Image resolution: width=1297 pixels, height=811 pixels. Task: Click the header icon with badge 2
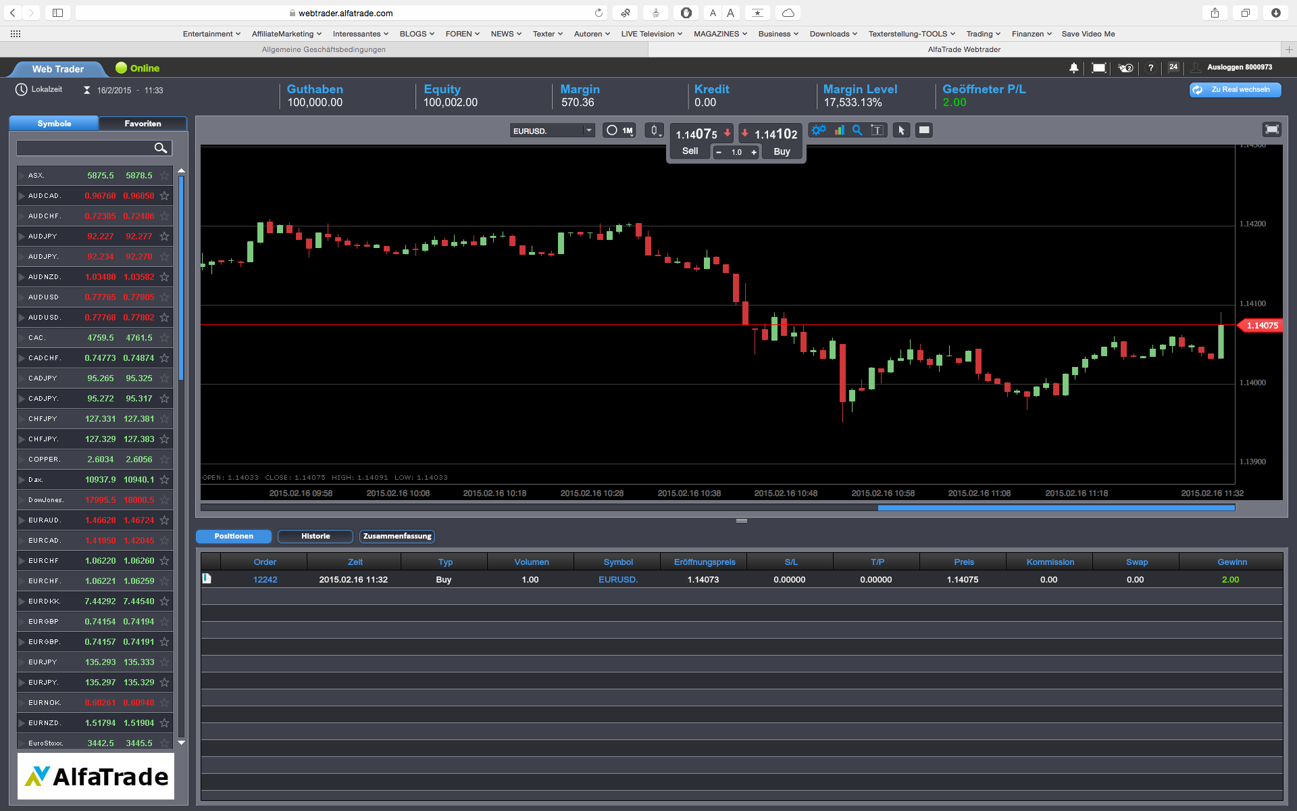(1125, 68)
